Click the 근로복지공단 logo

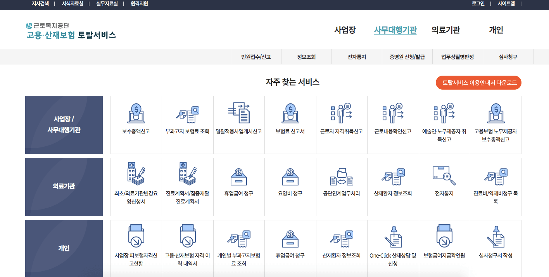tap(48, 26)
